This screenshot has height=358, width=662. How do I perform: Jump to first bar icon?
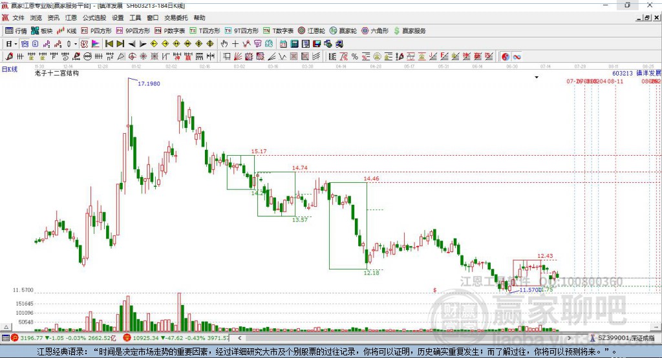[x=109, y=44]
